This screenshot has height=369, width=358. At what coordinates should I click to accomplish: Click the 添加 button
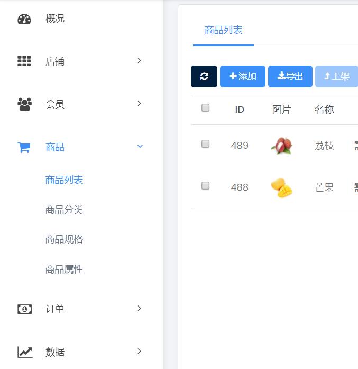click(243, 76)
